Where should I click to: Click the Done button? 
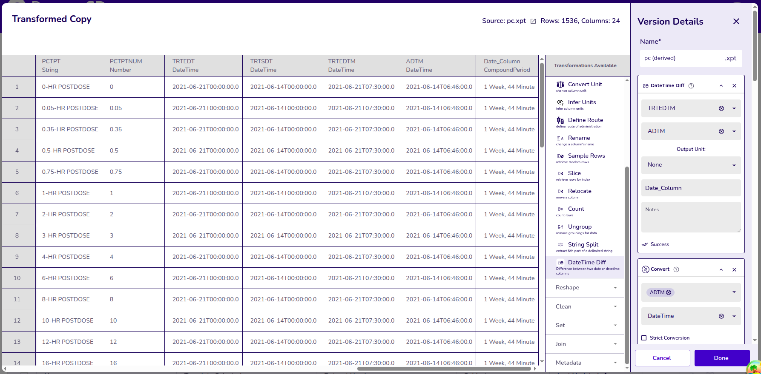pyautogui.click(x=721, y=358)
